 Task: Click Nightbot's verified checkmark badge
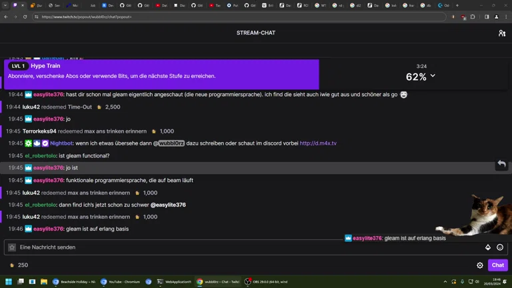click(x=45, y=143)
